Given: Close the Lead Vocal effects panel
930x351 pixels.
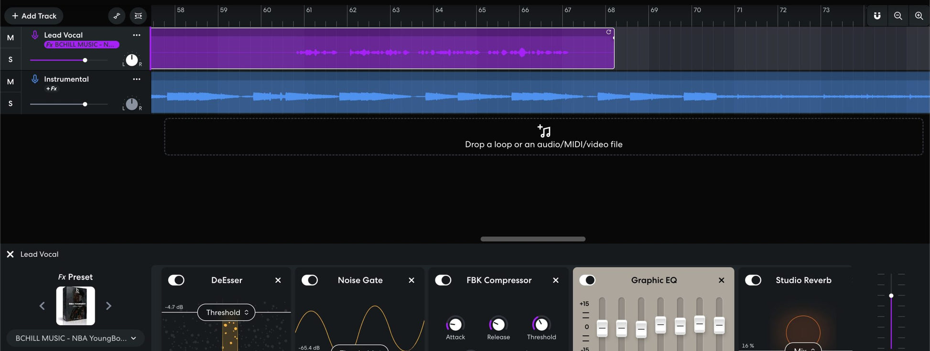Looking at the screenshot, I should pos(10,254).
